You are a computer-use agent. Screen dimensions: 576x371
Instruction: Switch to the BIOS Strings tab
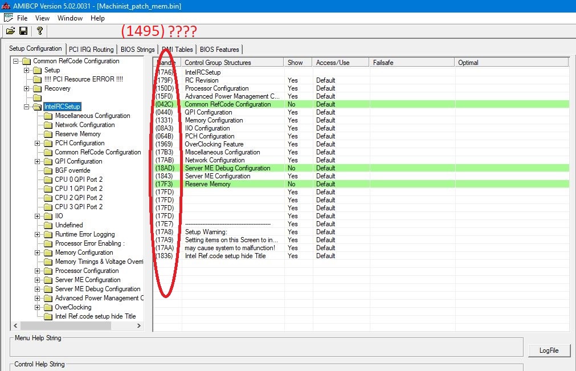[137, 50]
